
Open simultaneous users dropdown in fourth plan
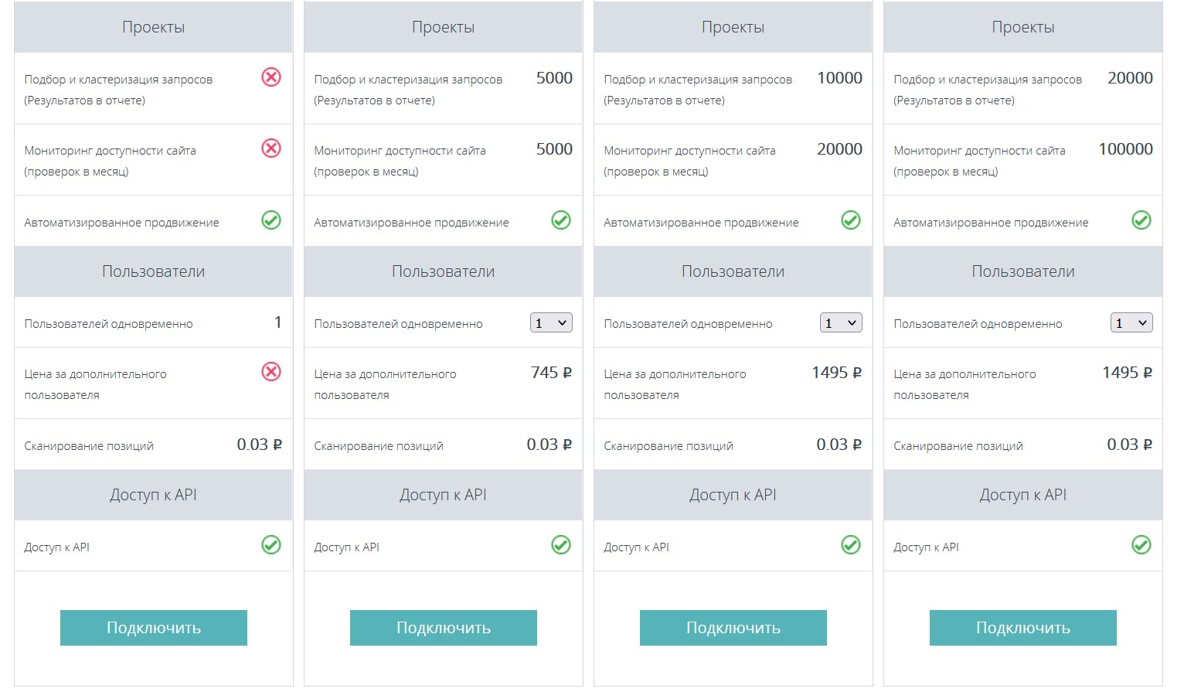click(x=1131, y=323)
